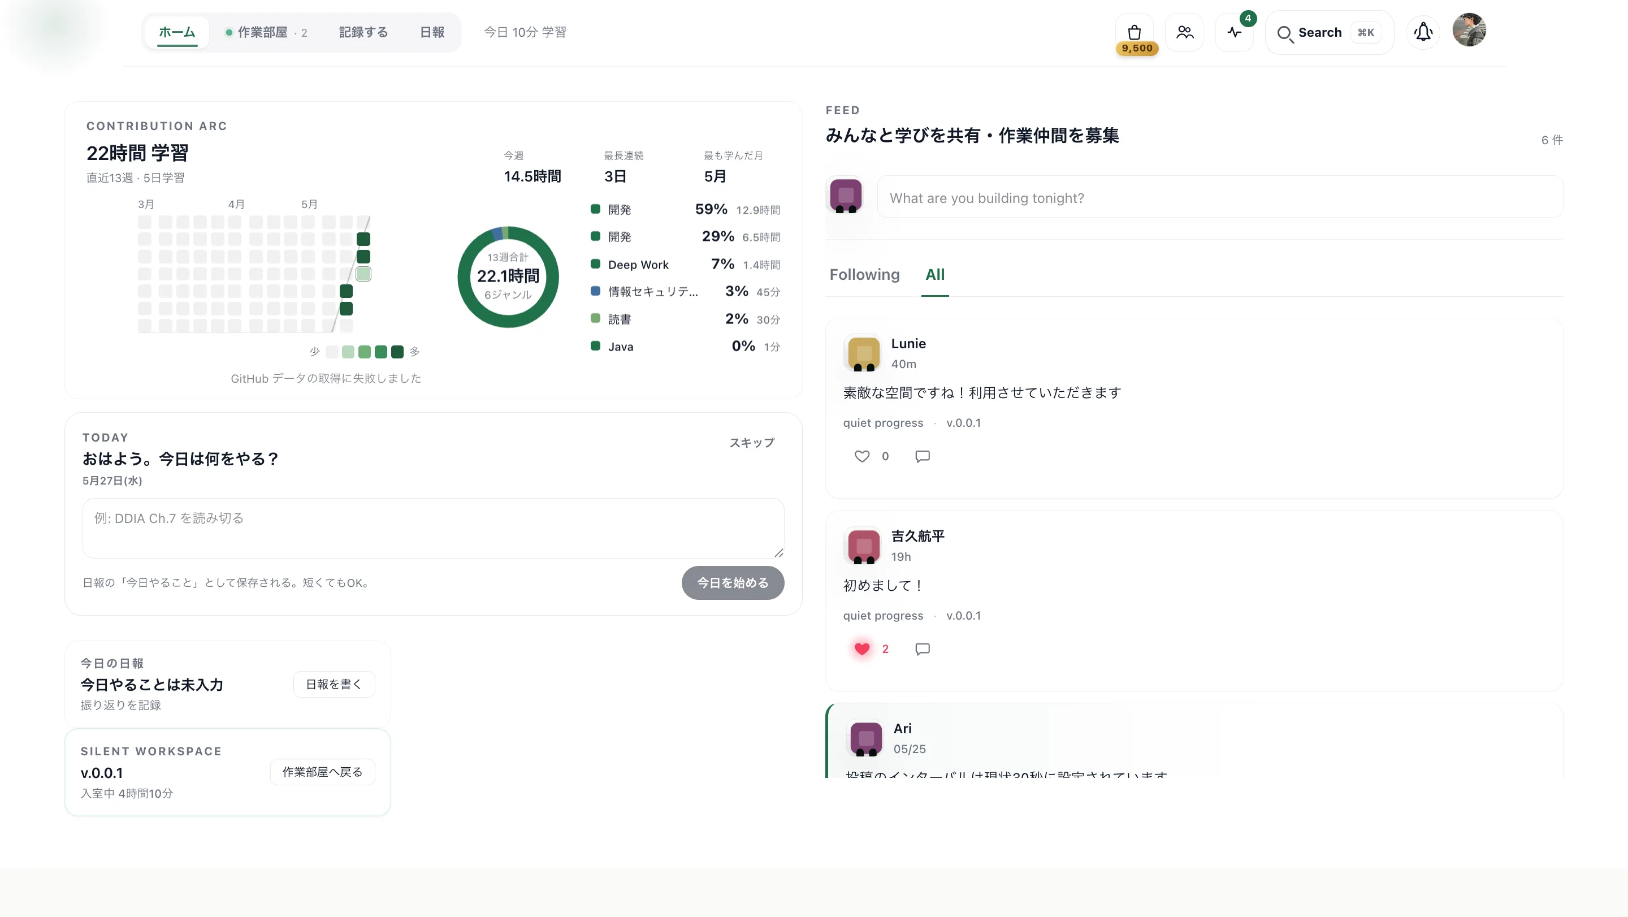Open the user profile avatar photo

point(1469,31)
